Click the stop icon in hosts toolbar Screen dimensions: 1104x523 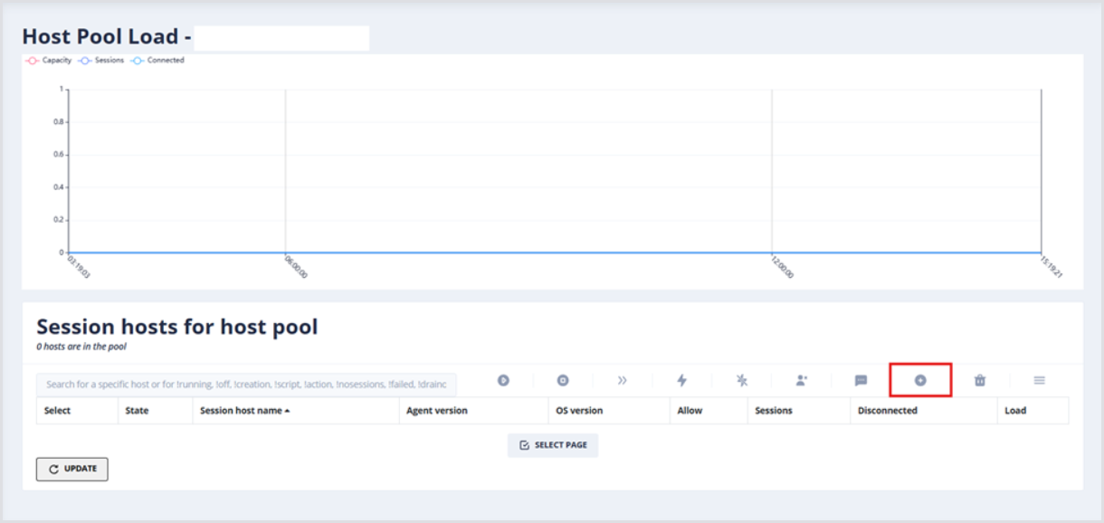pos(563,381)
